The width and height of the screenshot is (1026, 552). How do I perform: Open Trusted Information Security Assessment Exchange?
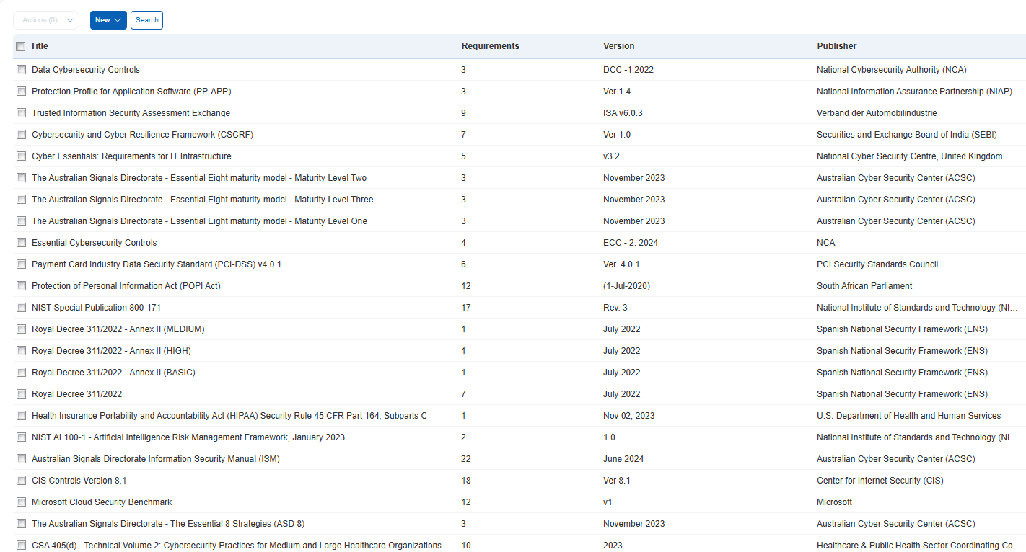point(131,113)
